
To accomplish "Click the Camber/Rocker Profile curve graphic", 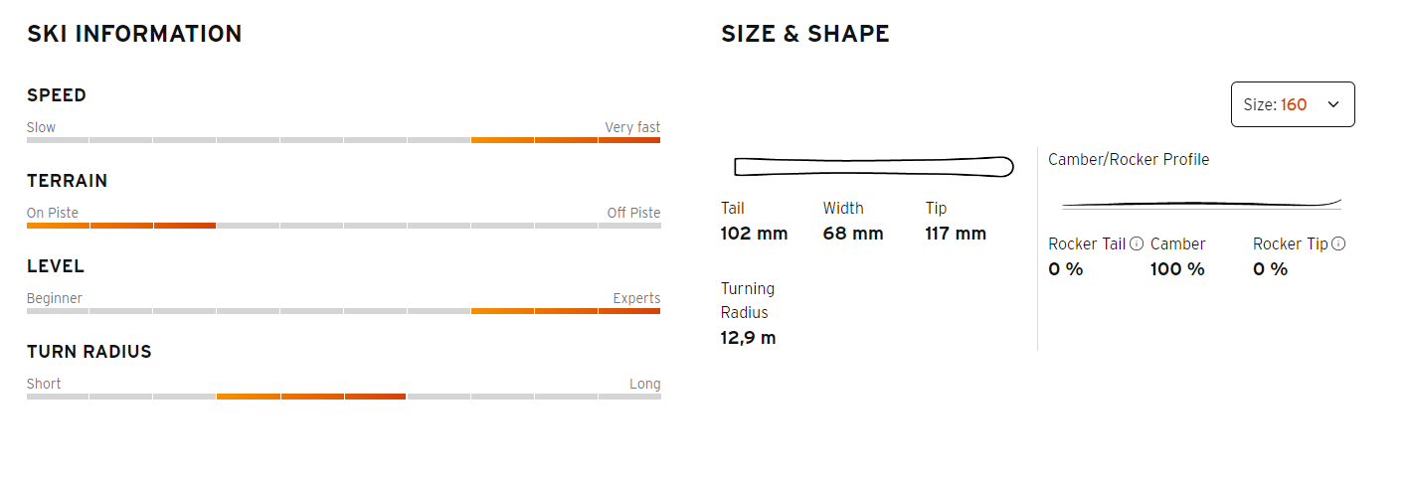I will pos(1201,204).
